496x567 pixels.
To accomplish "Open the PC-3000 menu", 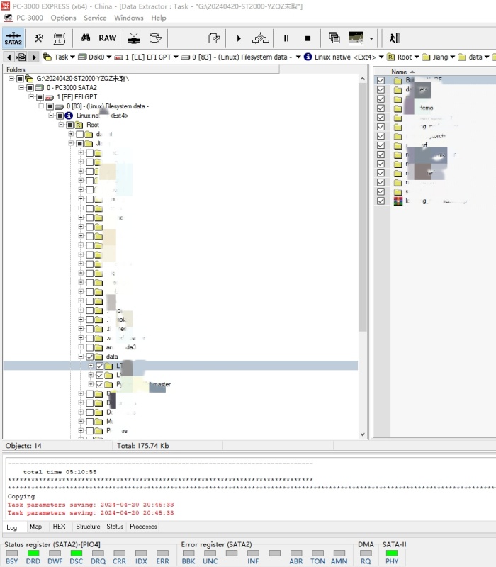I will coord(29,18).
